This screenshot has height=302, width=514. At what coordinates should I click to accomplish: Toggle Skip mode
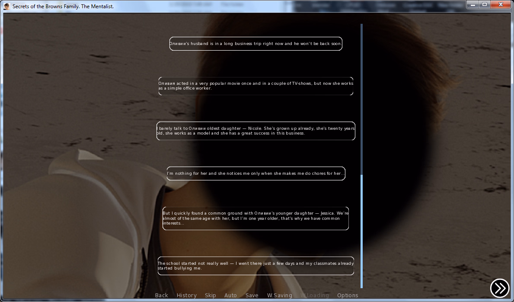[x=210, y=295]
